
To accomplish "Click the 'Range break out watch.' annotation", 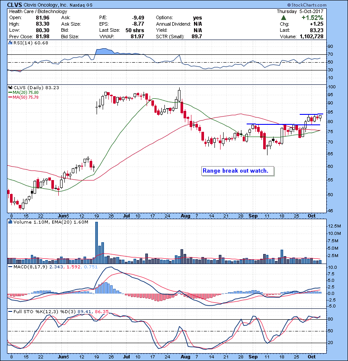I will pos(238,171).
